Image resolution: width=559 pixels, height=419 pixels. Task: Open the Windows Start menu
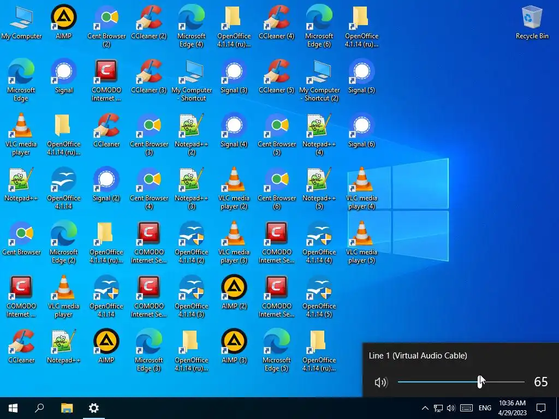(x=13, y=408)
